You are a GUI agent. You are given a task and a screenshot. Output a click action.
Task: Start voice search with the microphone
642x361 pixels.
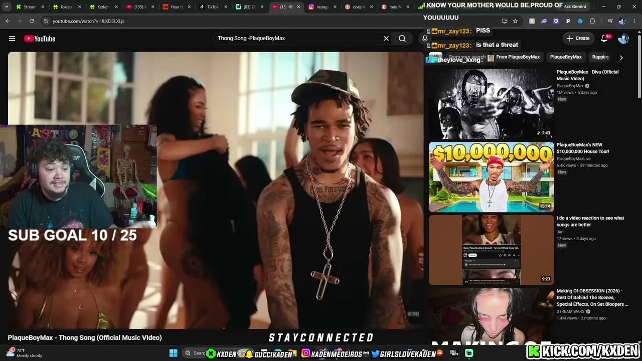(x=425, y=39)
